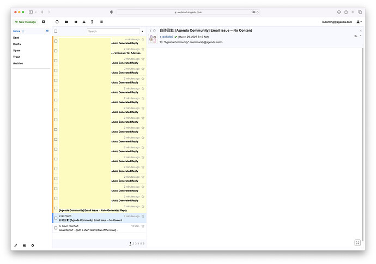Open the 'Unknown To: Address' message
The width and height of the screenshot is (376, 264).
point(99,51)
